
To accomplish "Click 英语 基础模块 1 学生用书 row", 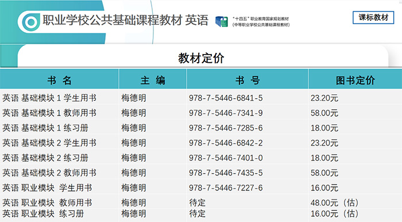I will click(201, 97).
